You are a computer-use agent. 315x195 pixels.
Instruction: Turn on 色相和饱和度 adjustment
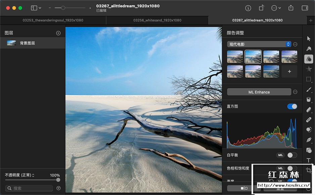292,168
